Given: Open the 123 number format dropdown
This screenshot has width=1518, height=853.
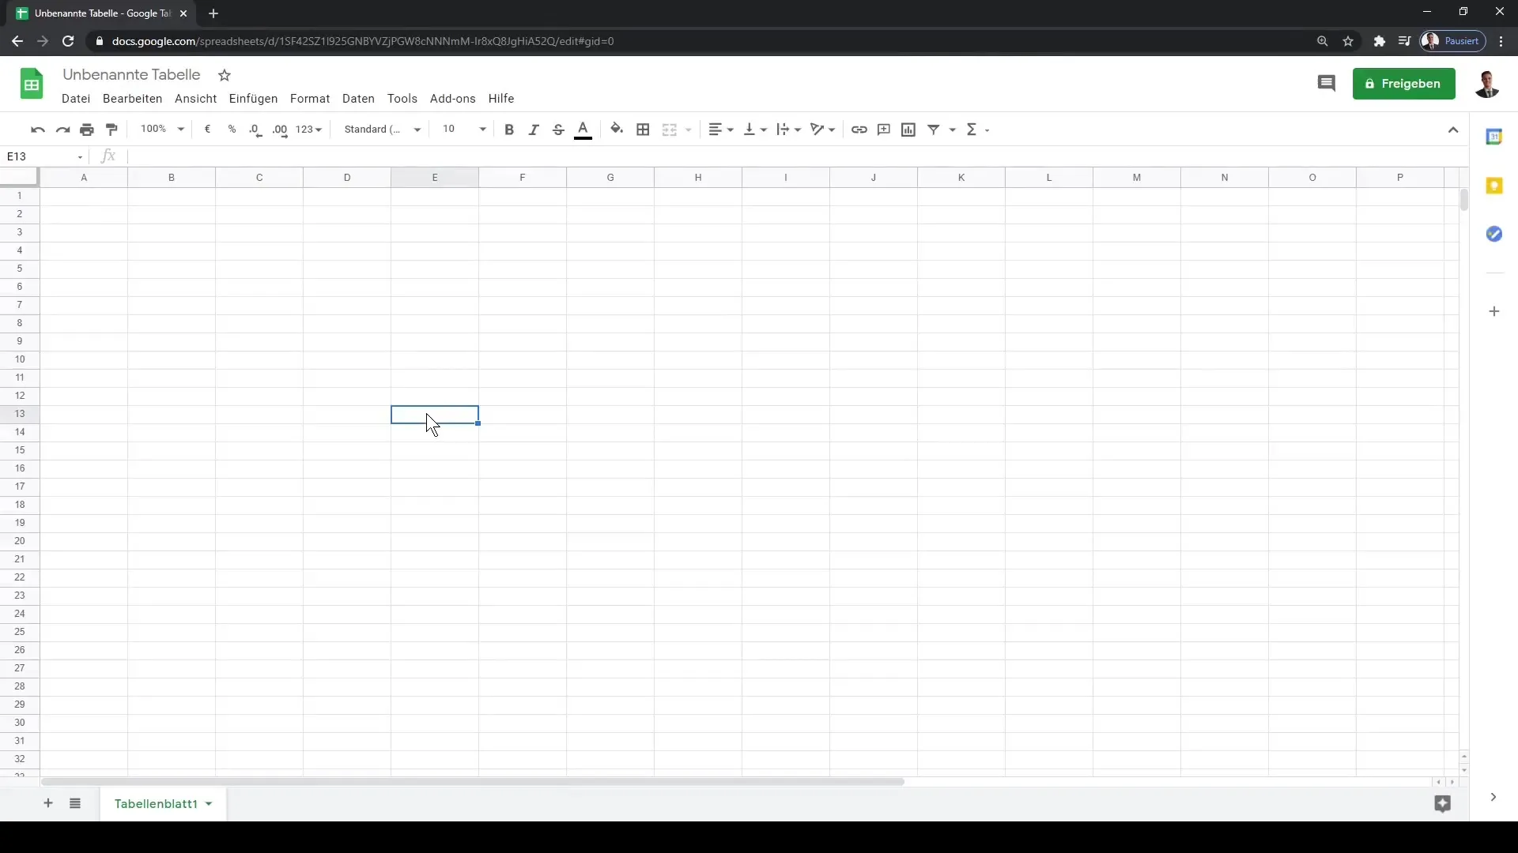Looking at the screenshot, I should 308,130.
